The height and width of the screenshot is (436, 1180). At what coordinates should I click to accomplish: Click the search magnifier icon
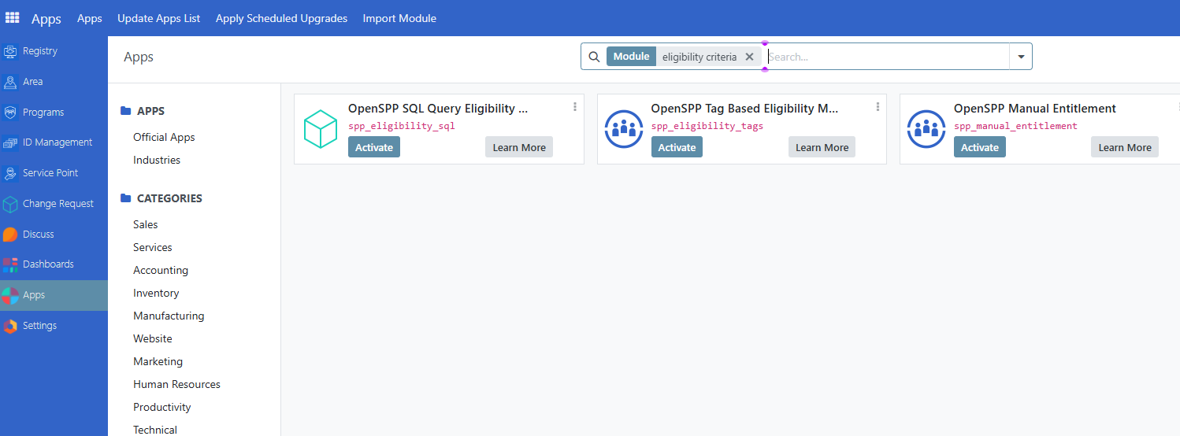coord(595,57)
